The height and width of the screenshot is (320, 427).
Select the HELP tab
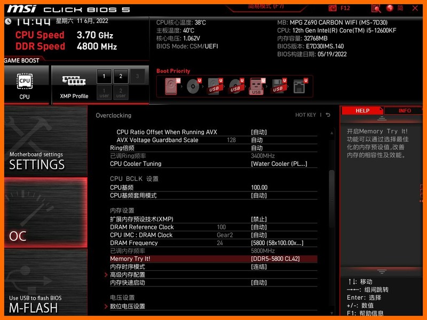click(362, 110)
